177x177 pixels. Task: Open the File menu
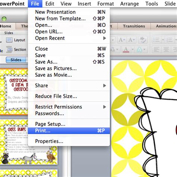[x=35, y=4]
